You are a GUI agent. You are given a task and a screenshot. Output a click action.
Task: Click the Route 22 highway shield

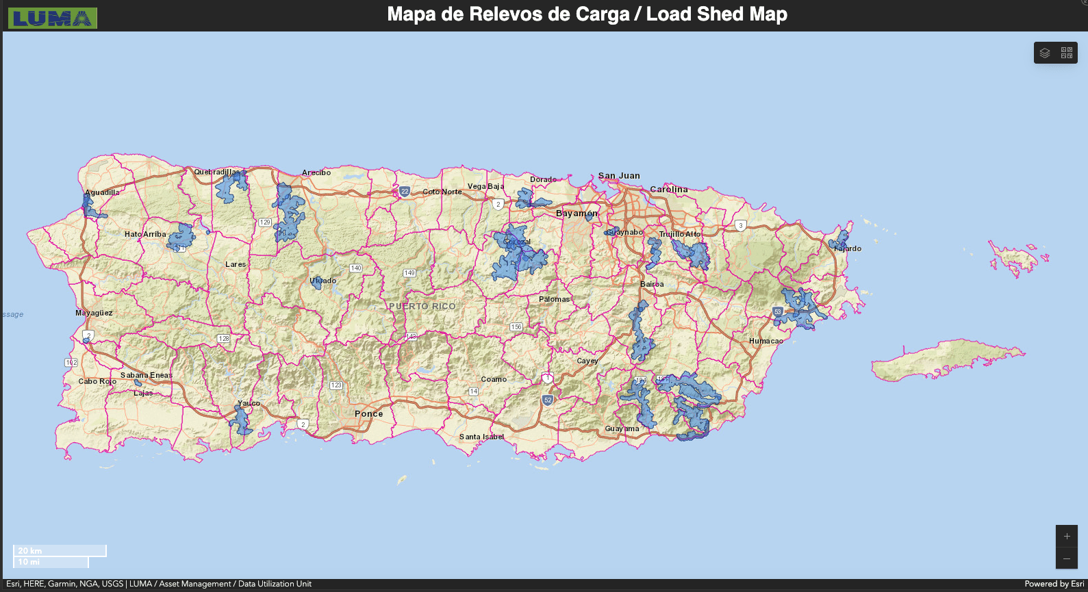405,192
